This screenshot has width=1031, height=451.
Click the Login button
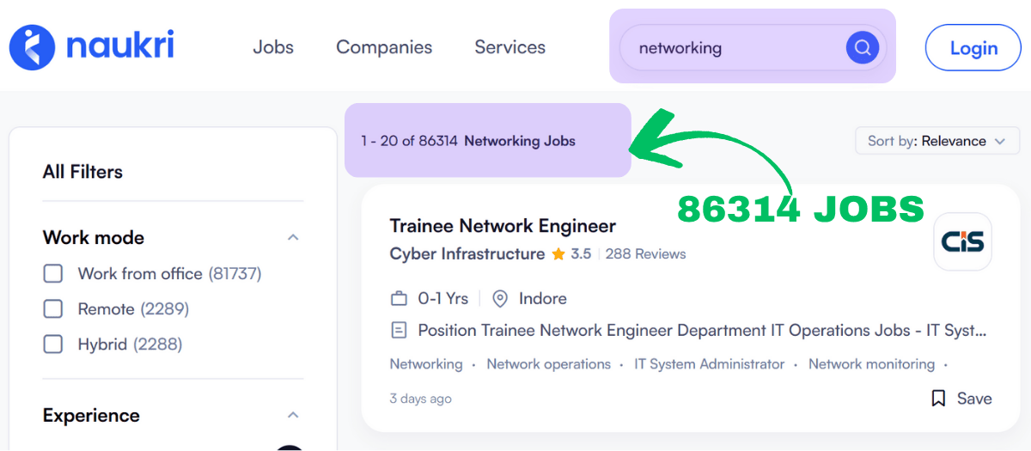973,48
